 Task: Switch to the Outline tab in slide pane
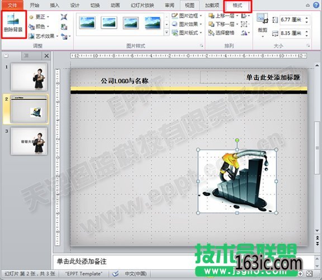click(26, 56)
